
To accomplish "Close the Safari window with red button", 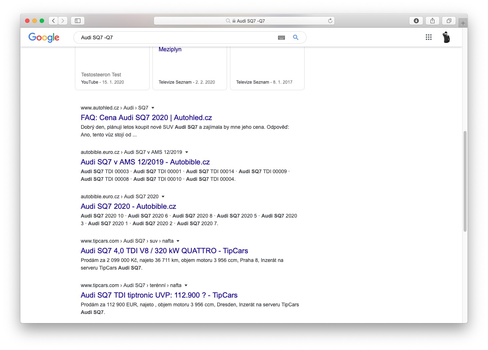I will tap(27, 21).
